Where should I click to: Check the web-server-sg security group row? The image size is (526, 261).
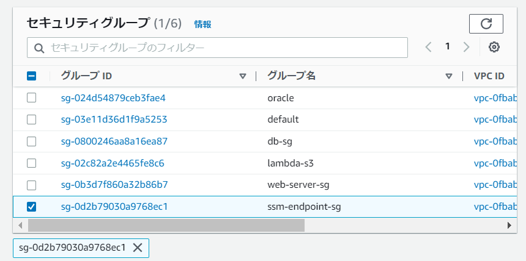pos(31,185)
